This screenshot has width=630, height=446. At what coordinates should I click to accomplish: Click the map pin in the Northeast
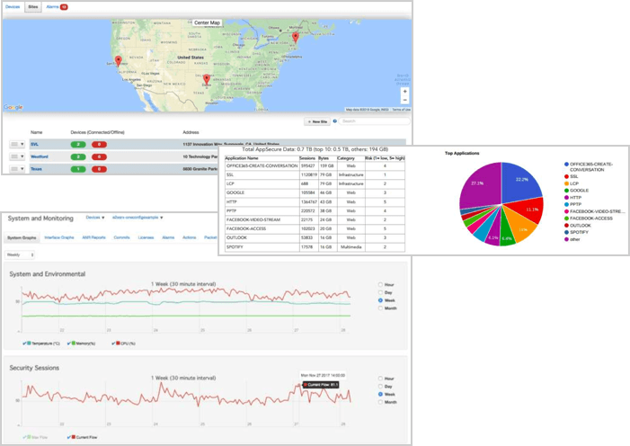click(296, 38)
